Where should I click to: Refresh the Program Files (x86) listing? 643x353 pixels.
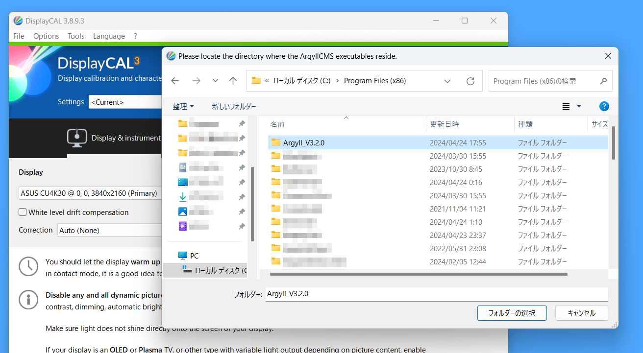coord(470,81)
